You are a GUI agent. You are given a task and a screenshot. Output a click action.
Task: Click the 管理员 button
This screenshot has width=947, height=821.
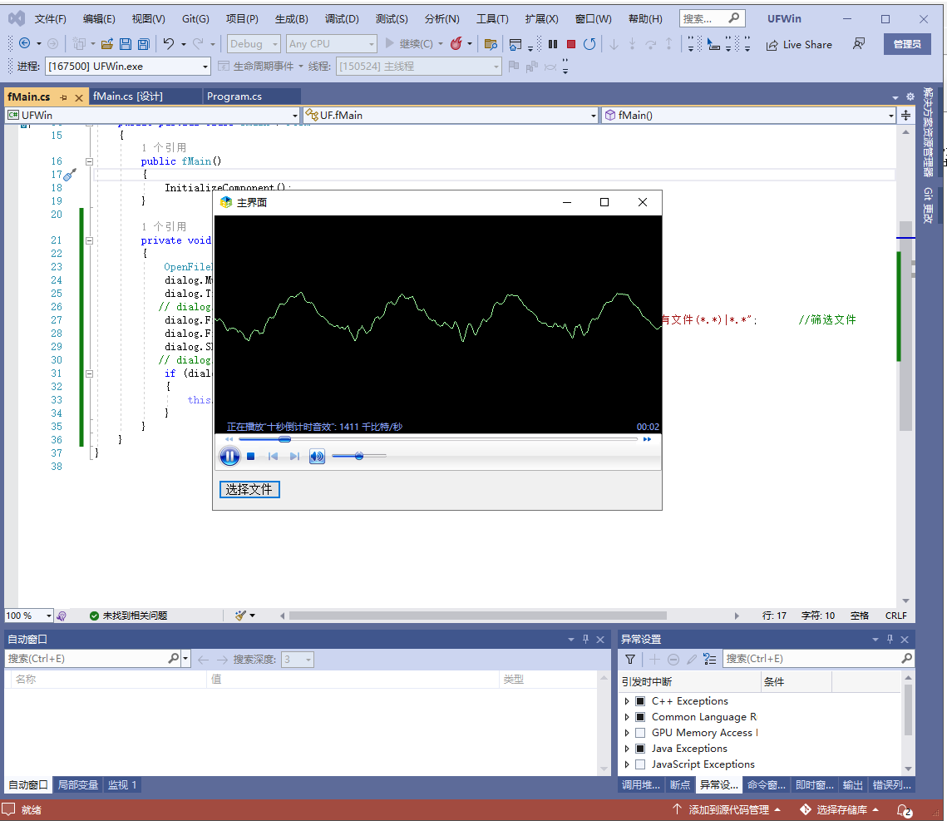907,44
